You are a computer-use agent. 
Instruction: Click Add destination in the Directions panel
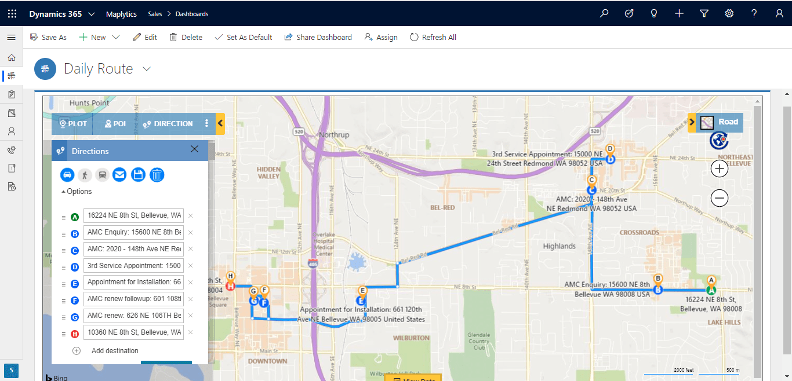tap(114, 350)
